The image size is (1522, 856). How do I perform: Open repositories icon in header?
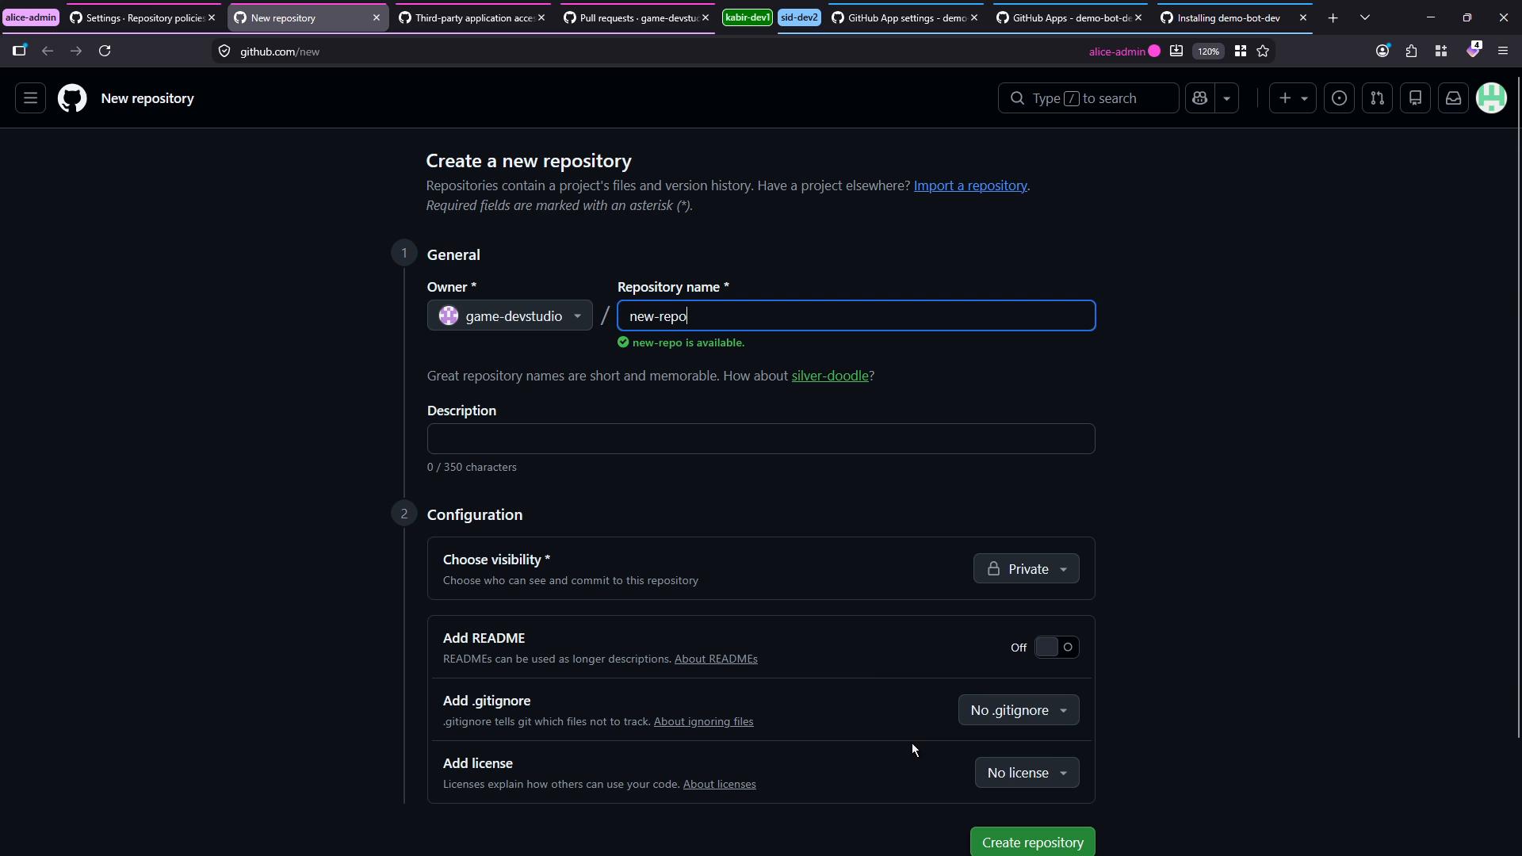[1415, 98]
